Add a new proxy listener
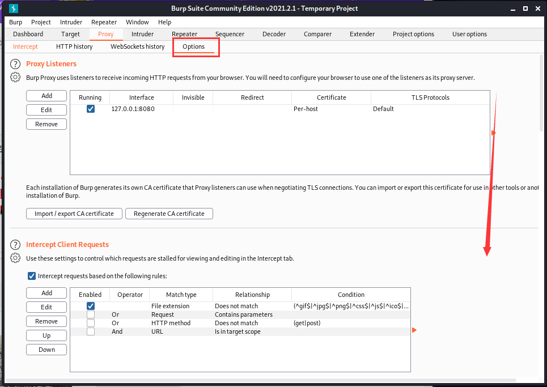The height and width of the screenshot is (387, 547). click(x=46, y=96)
